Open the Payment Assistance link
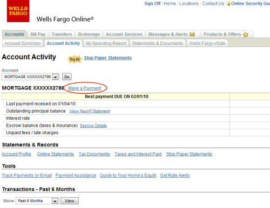 [x=76, y=175]
